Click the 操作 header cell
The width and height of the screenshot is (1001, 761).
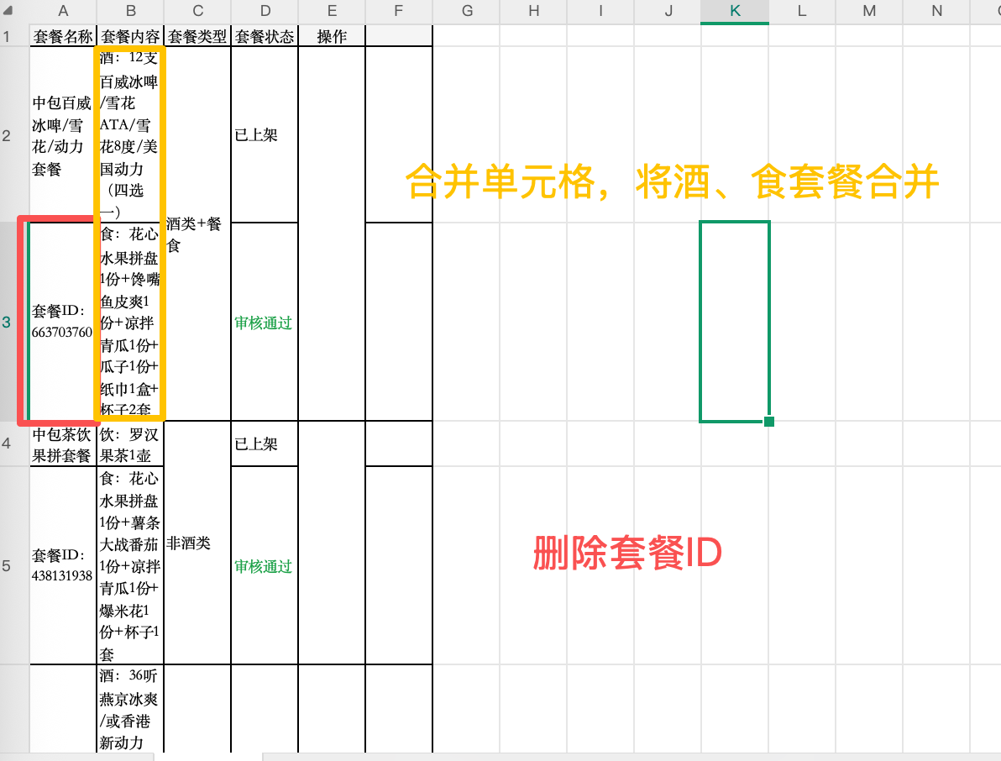pyautogui.click(x=332, y=36)
